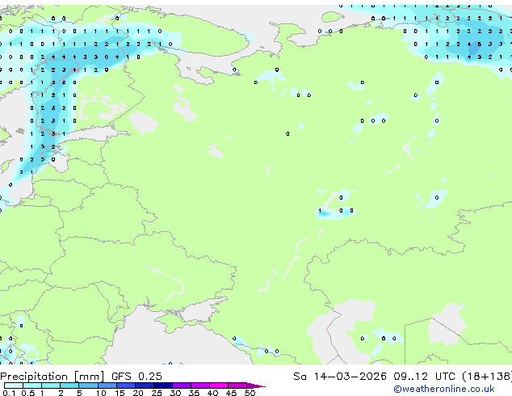The height and width of the screenshot is (396, 512).
Task: Click the 40–45 mm magenta legend swatch
Action: (x=219, y=385)
